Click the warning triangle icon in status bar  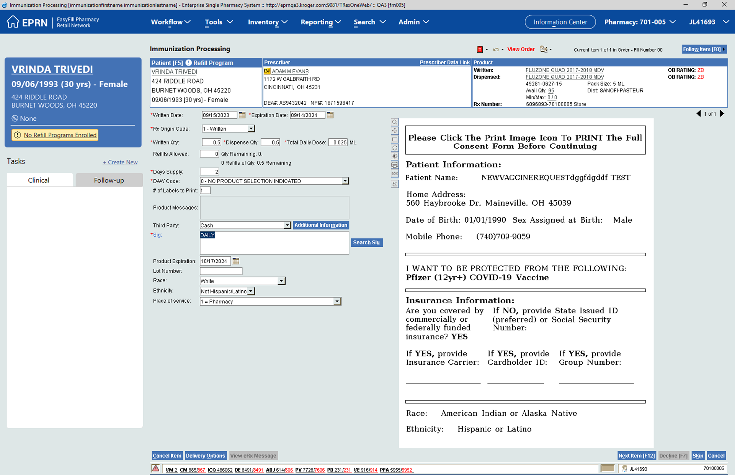tap(155, 468)
